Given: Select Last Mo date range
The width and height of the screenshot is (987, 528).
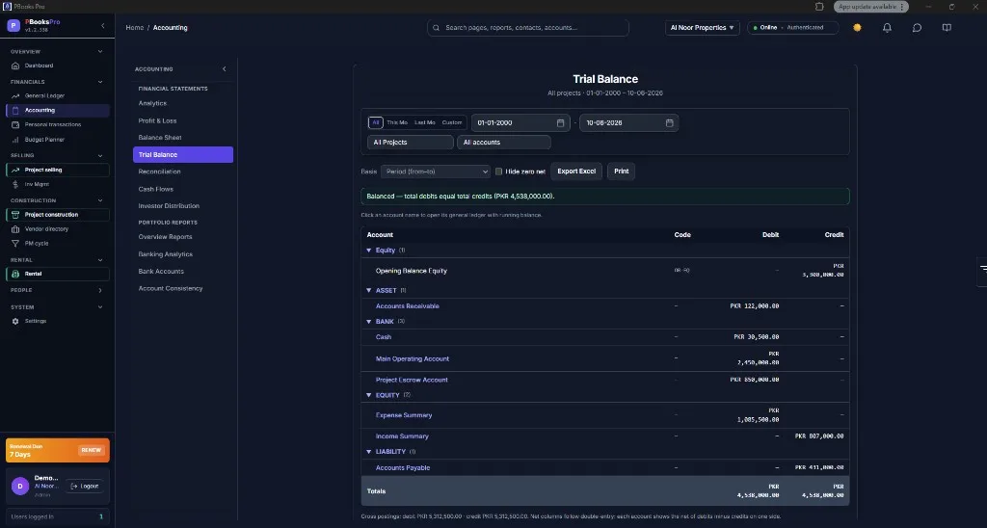Looking at the screenshot, I should point(424,122).
